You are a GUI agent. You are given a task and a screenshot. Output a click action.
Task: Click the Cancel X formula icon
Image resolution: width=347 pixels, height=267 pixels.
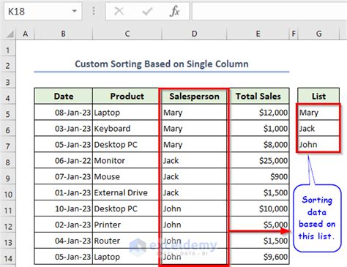[x=119, y=11]
